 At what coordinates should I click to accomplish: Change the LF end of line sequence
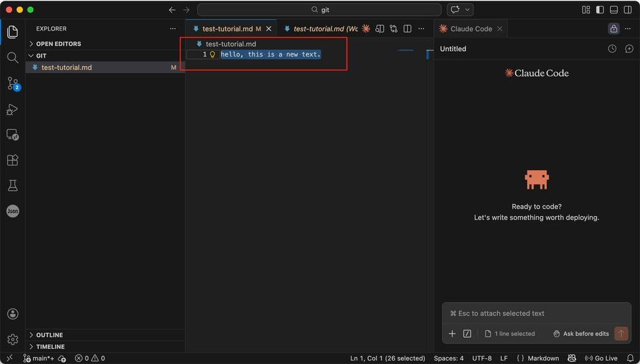tap(504, 358)
